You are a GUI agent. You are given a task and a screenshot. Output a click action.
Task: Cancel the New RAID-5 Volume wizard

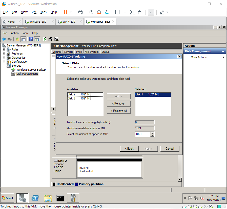(x=170, y=149)
